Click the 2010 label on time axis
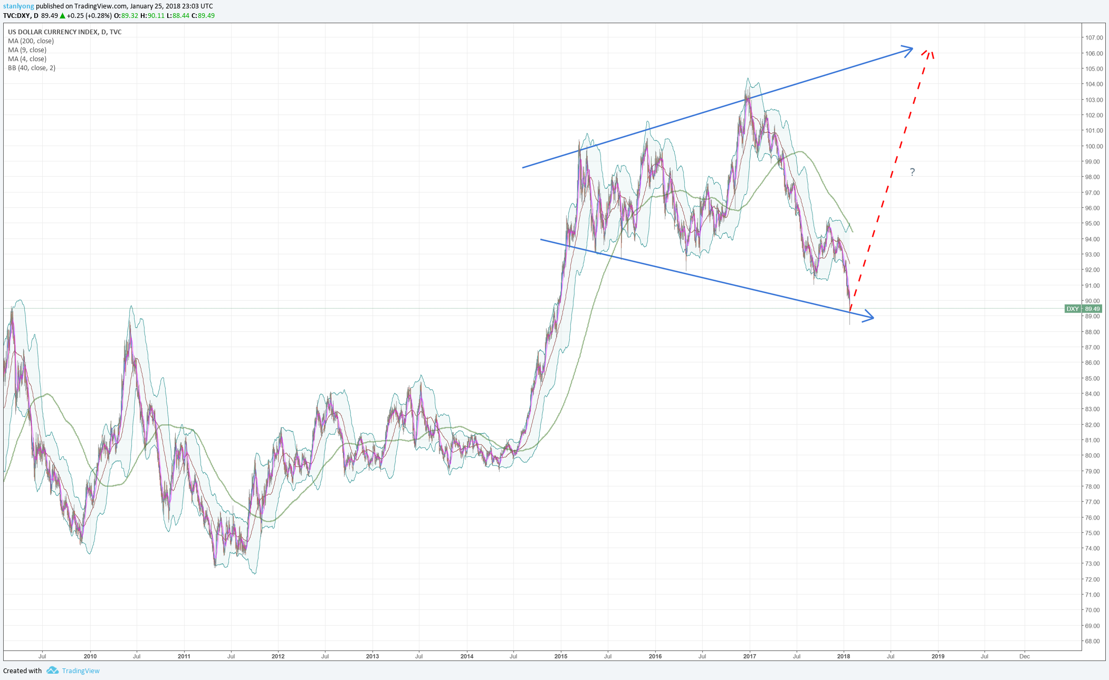The image size is (1109, 680). coord(90,656)
